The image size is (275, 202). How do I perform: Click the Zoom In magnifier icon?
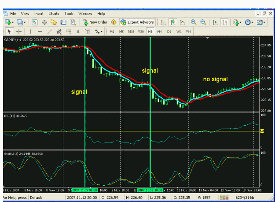tap(194, 22)
